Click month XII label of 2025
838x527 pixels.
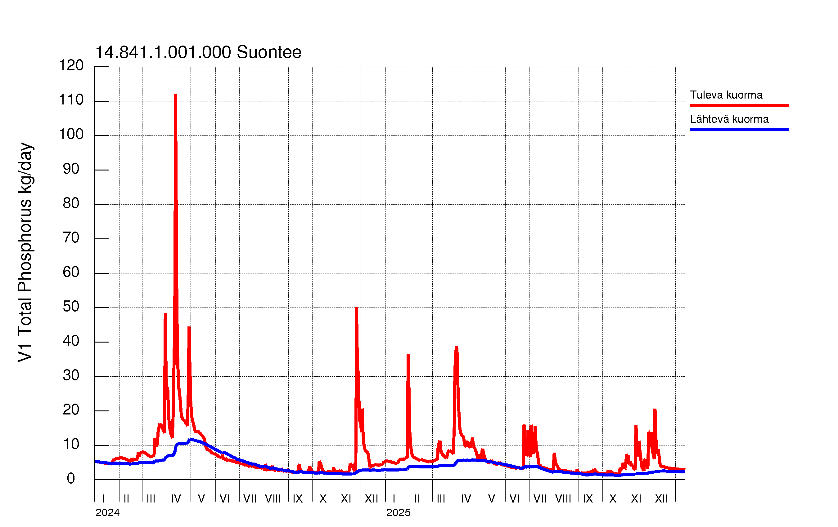pos(661,499)
